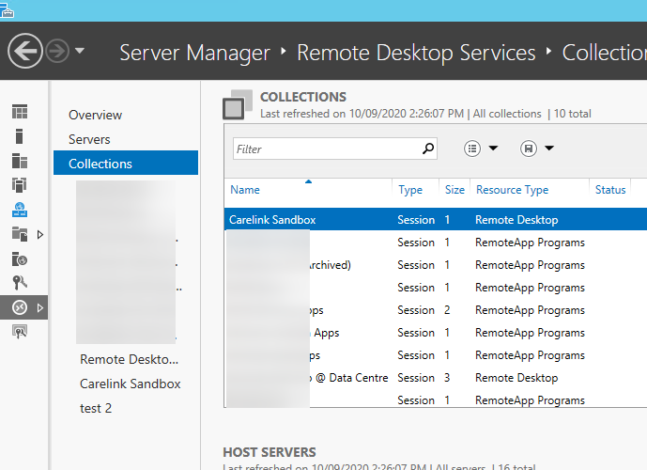Sort by the Status column header
The width and height of the screenshot is (647, 470).
pos(610,190)
